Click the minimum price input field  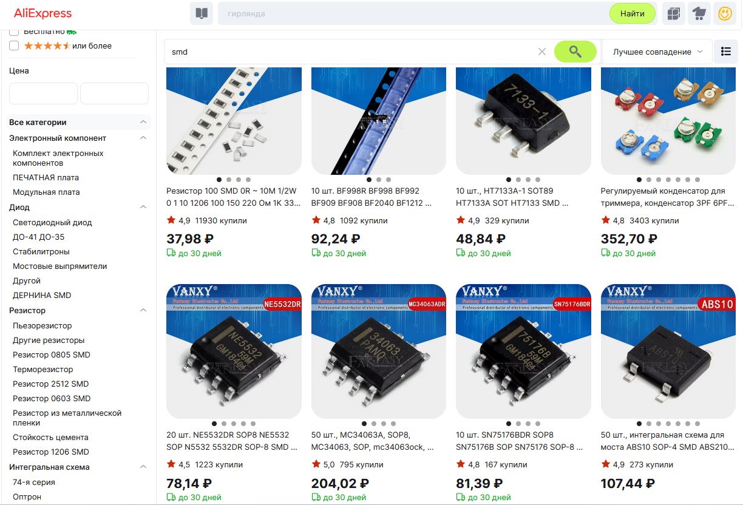43,93
